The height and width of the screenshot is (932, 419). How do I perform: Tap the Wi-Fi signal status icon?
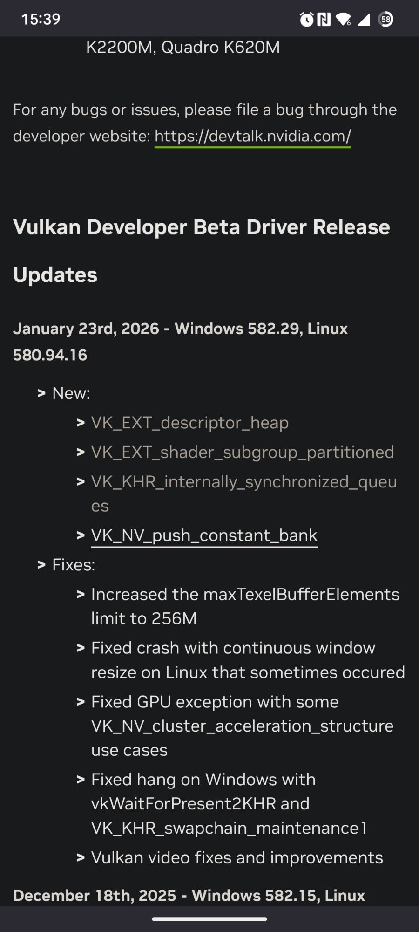click(x=344, y=19)
